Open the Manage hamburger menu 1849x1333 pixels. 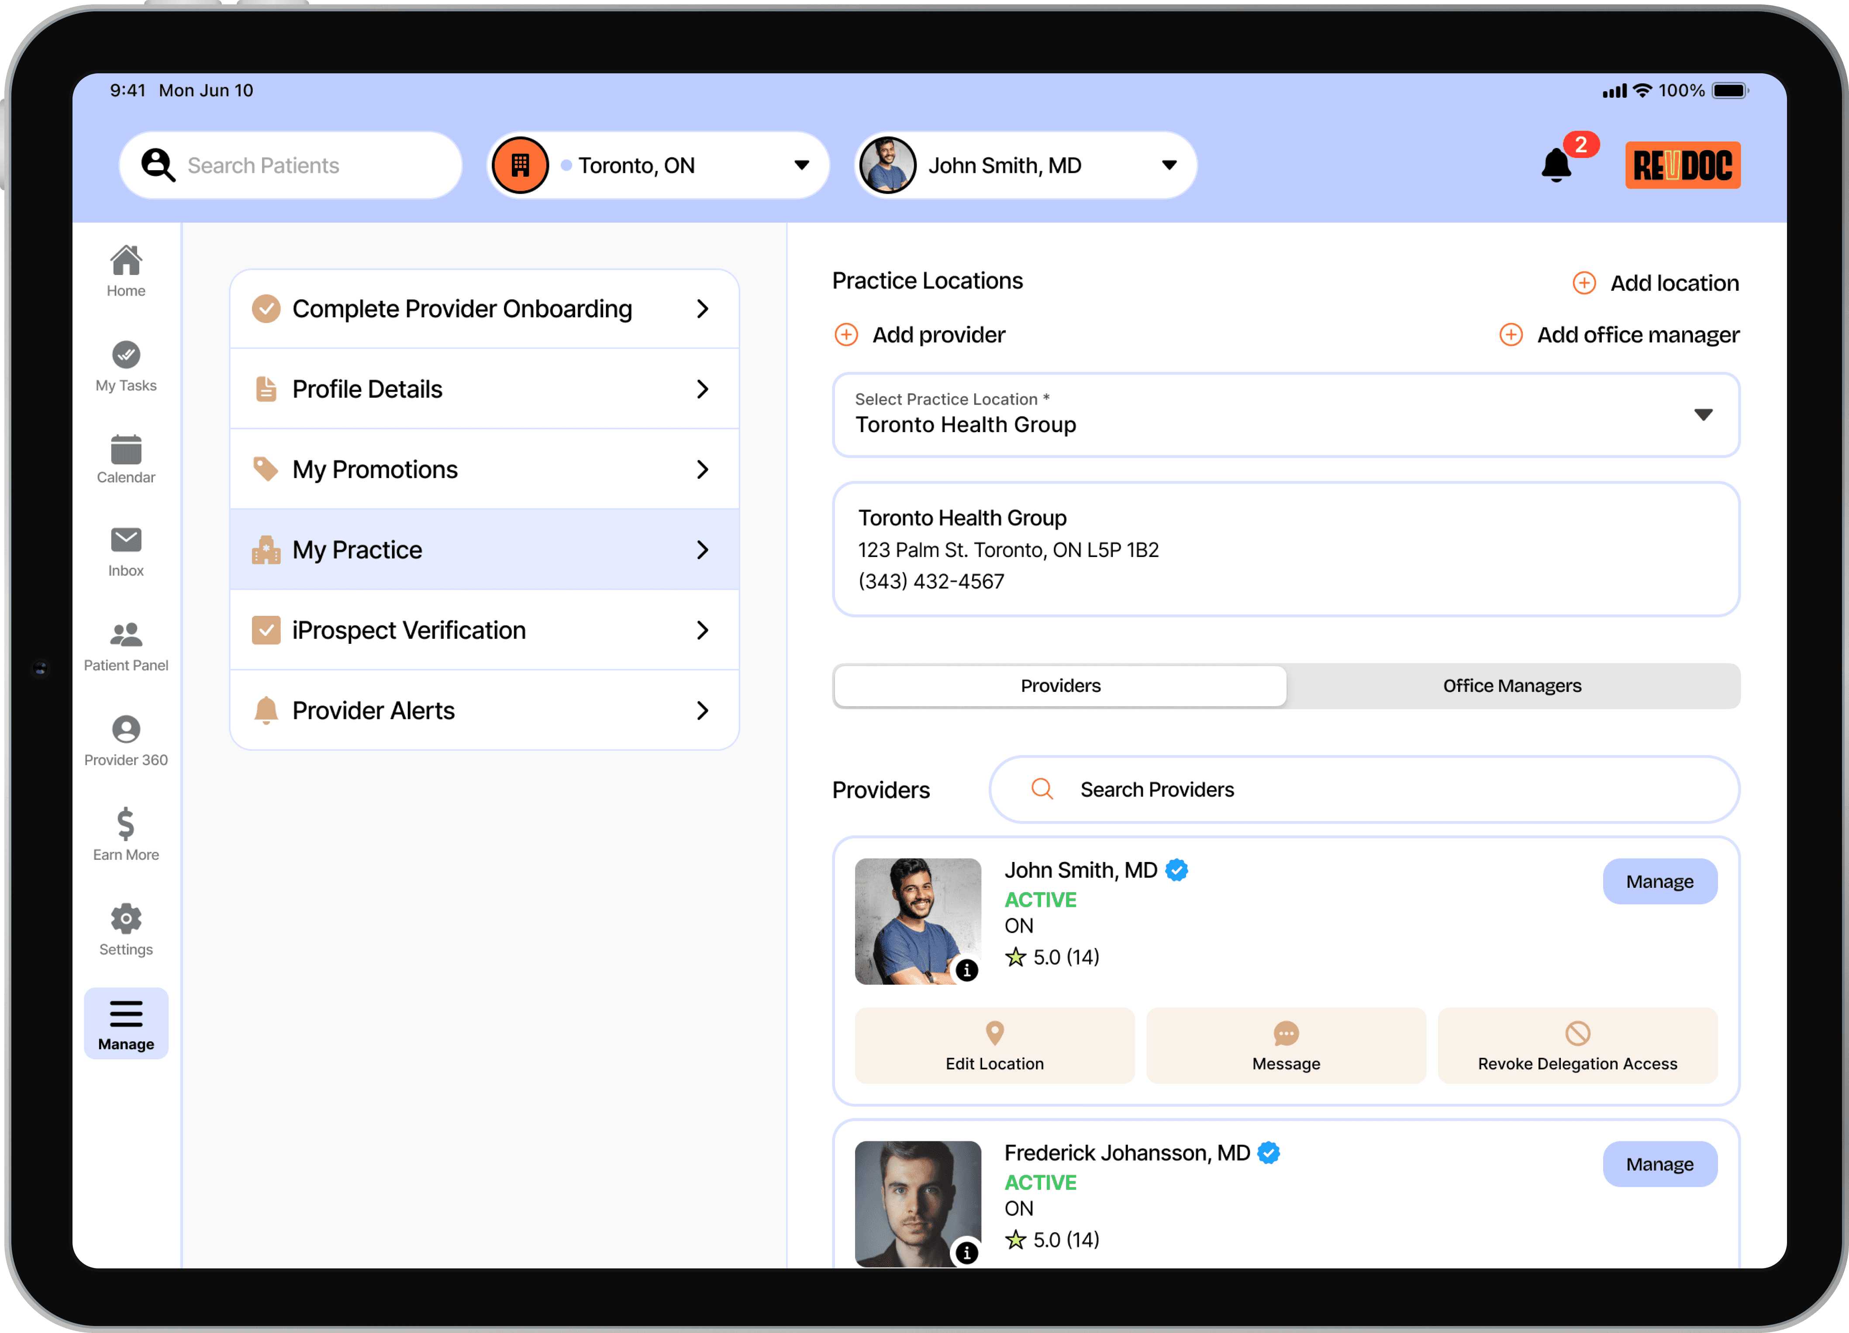(x=125, y=1023)
